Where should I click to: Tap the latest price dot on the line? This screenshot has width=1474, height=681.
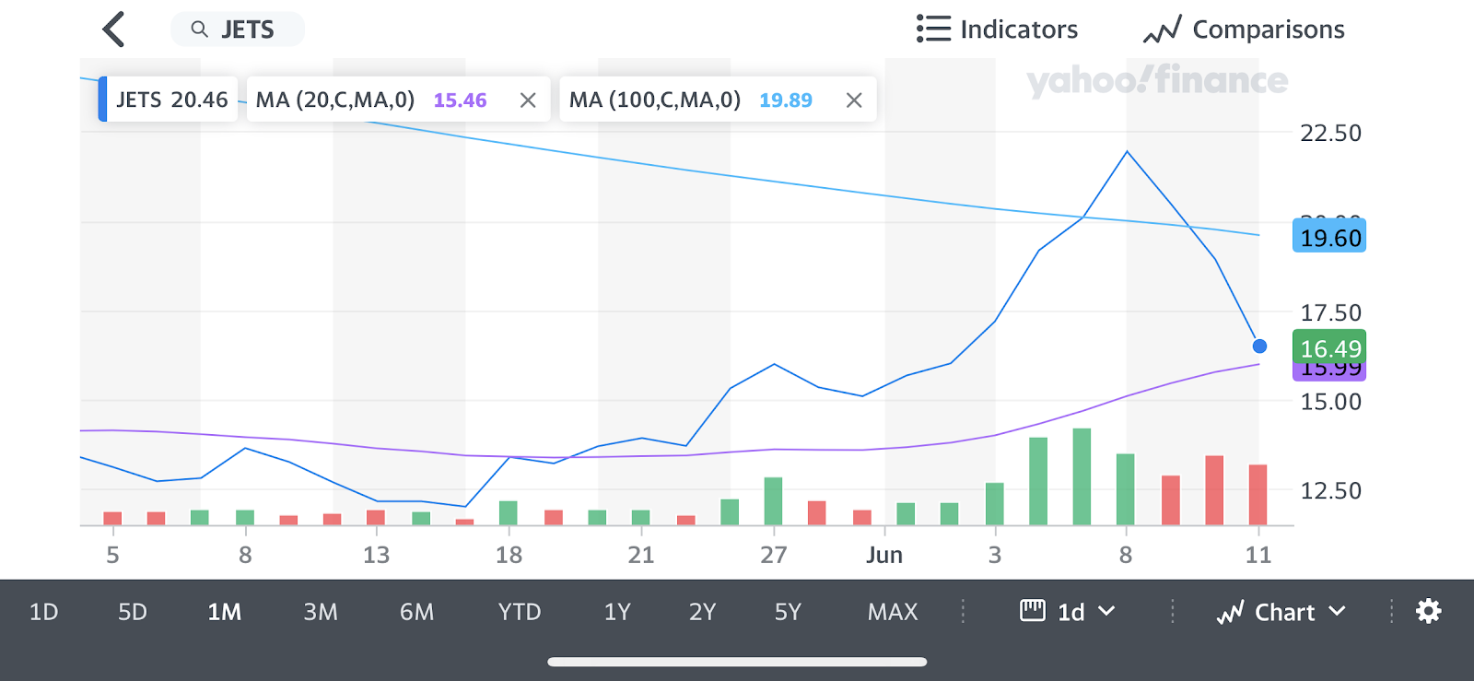(1259, 346)
